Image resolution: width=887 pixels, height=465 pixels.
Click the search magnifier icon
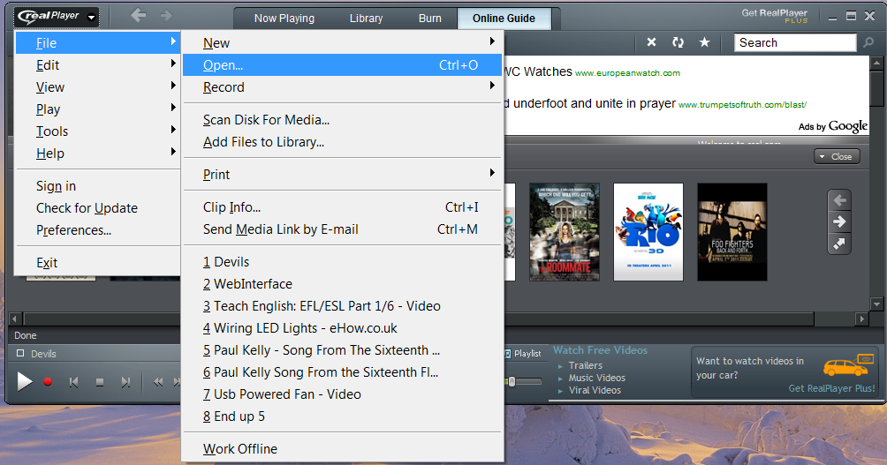click(x=868, y=42)
